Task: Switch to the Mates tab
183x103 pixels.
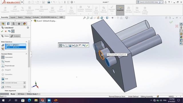Action: tap(5, 36)
